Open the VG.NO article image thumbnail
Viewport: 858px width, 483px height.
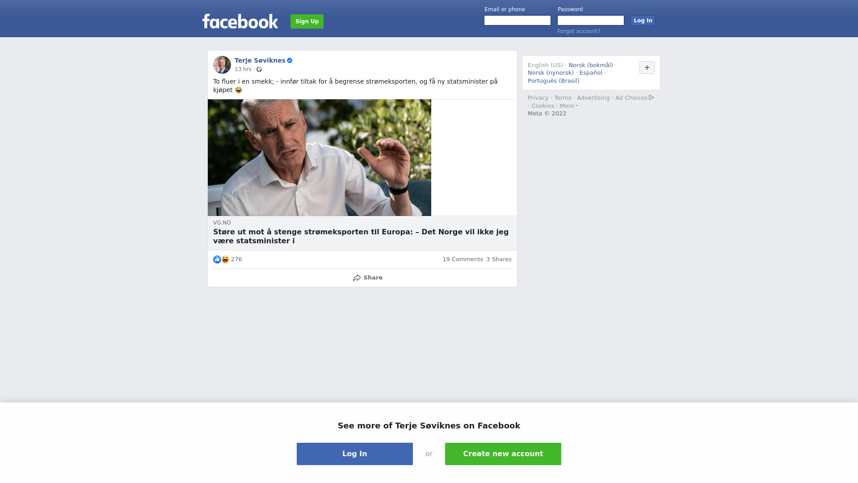[x=320, y=157]
